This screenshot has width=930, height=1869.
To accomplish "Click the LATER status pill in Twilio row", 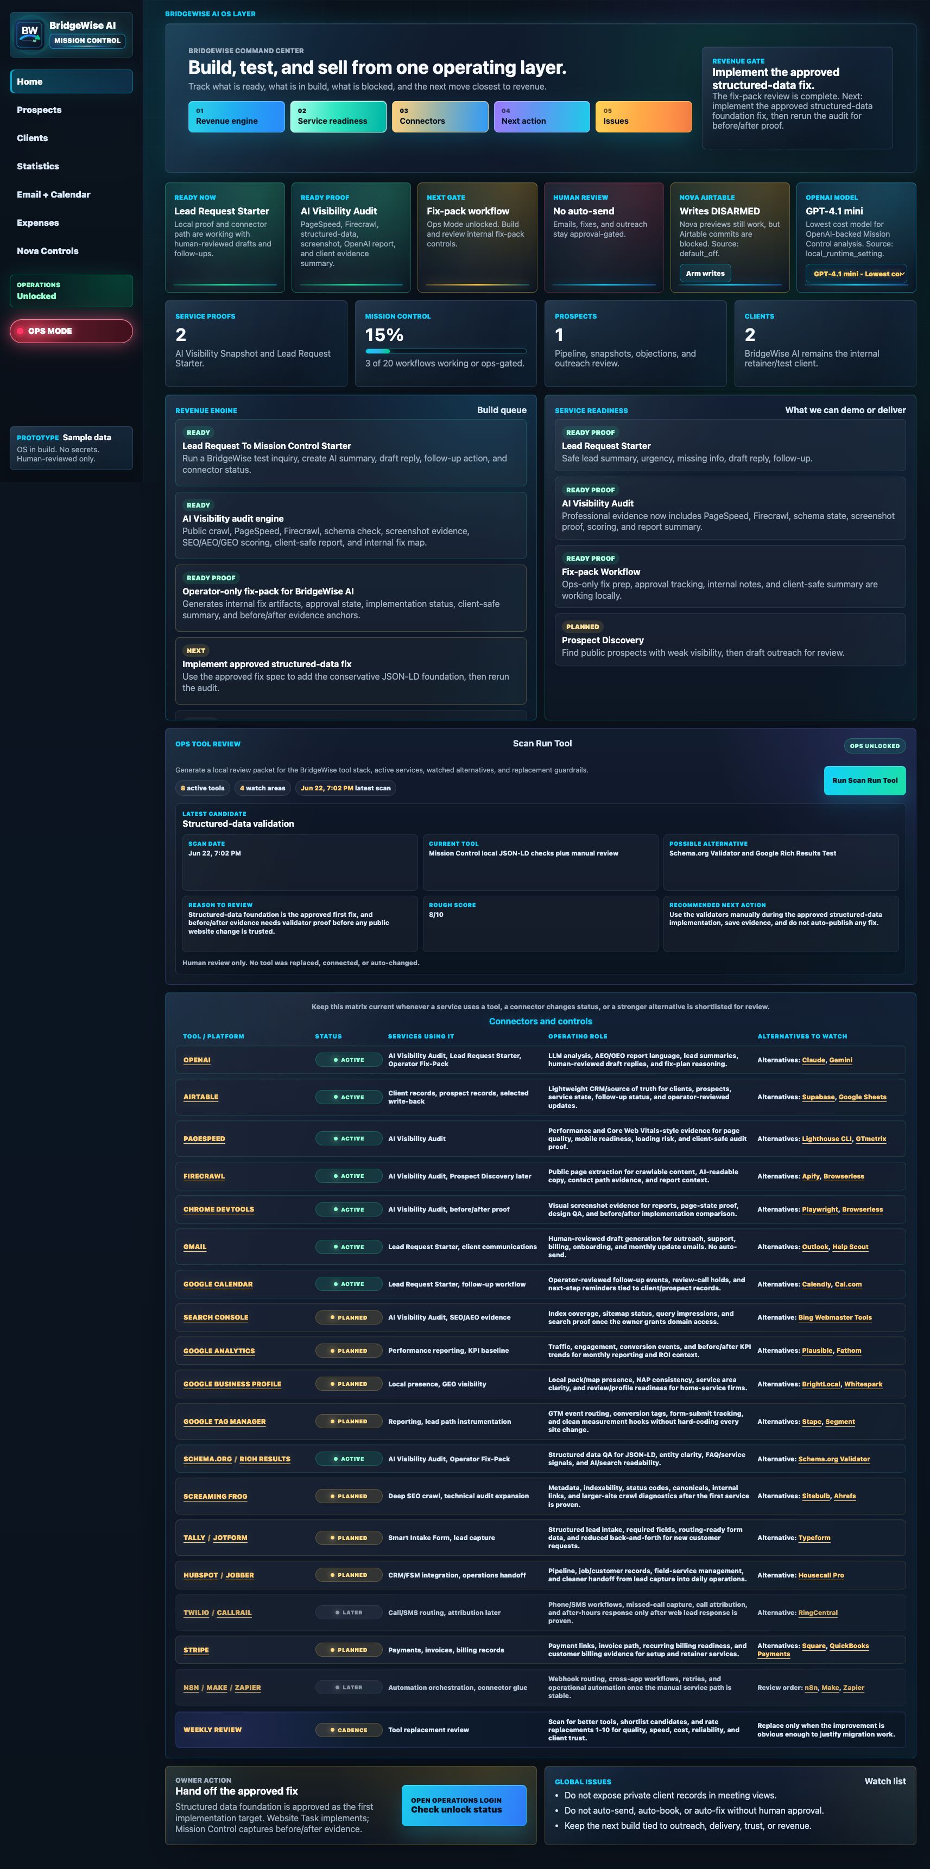I will pos(348,1612).
